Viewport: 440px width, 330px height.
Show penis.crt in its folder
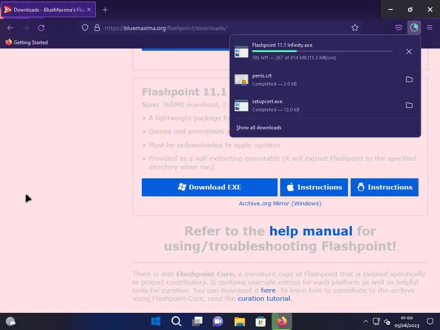pyautogui.click(x=409, y=79)
